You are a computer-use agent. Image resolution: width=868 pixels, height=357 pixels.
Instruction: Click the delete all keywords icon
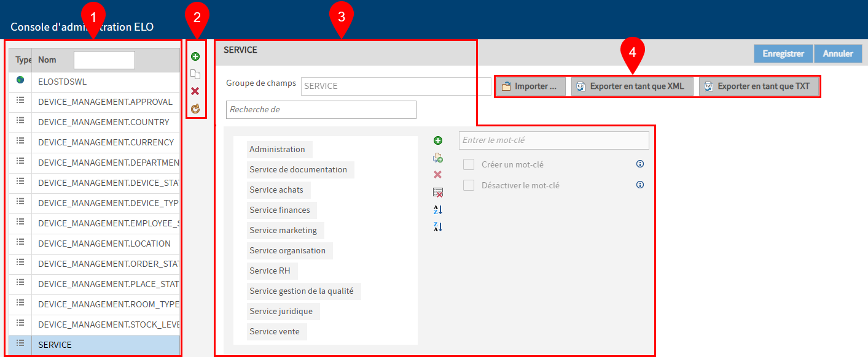pos(438,193)
